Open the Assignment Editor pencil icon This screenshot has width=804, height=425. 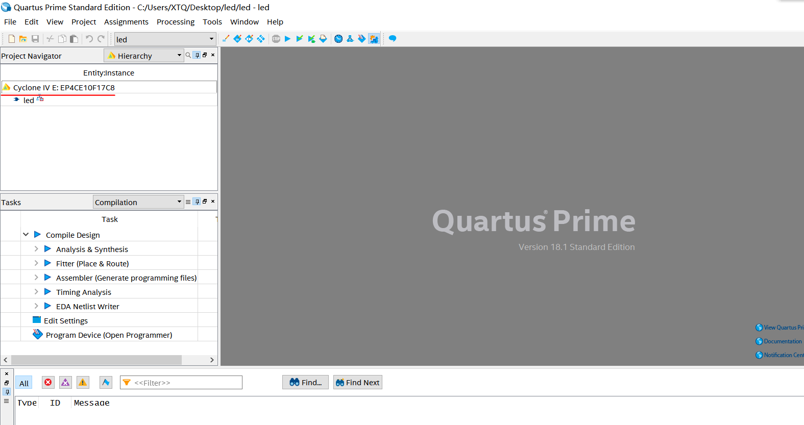[226, 39]
